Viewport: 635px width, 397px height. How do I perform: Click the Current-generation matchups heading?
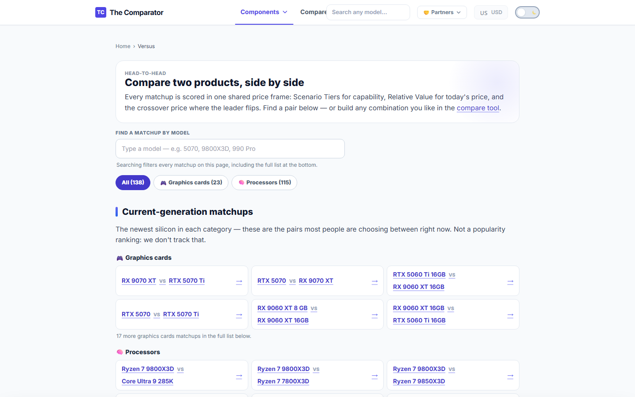pyautogui.click(x=187, y=212)
